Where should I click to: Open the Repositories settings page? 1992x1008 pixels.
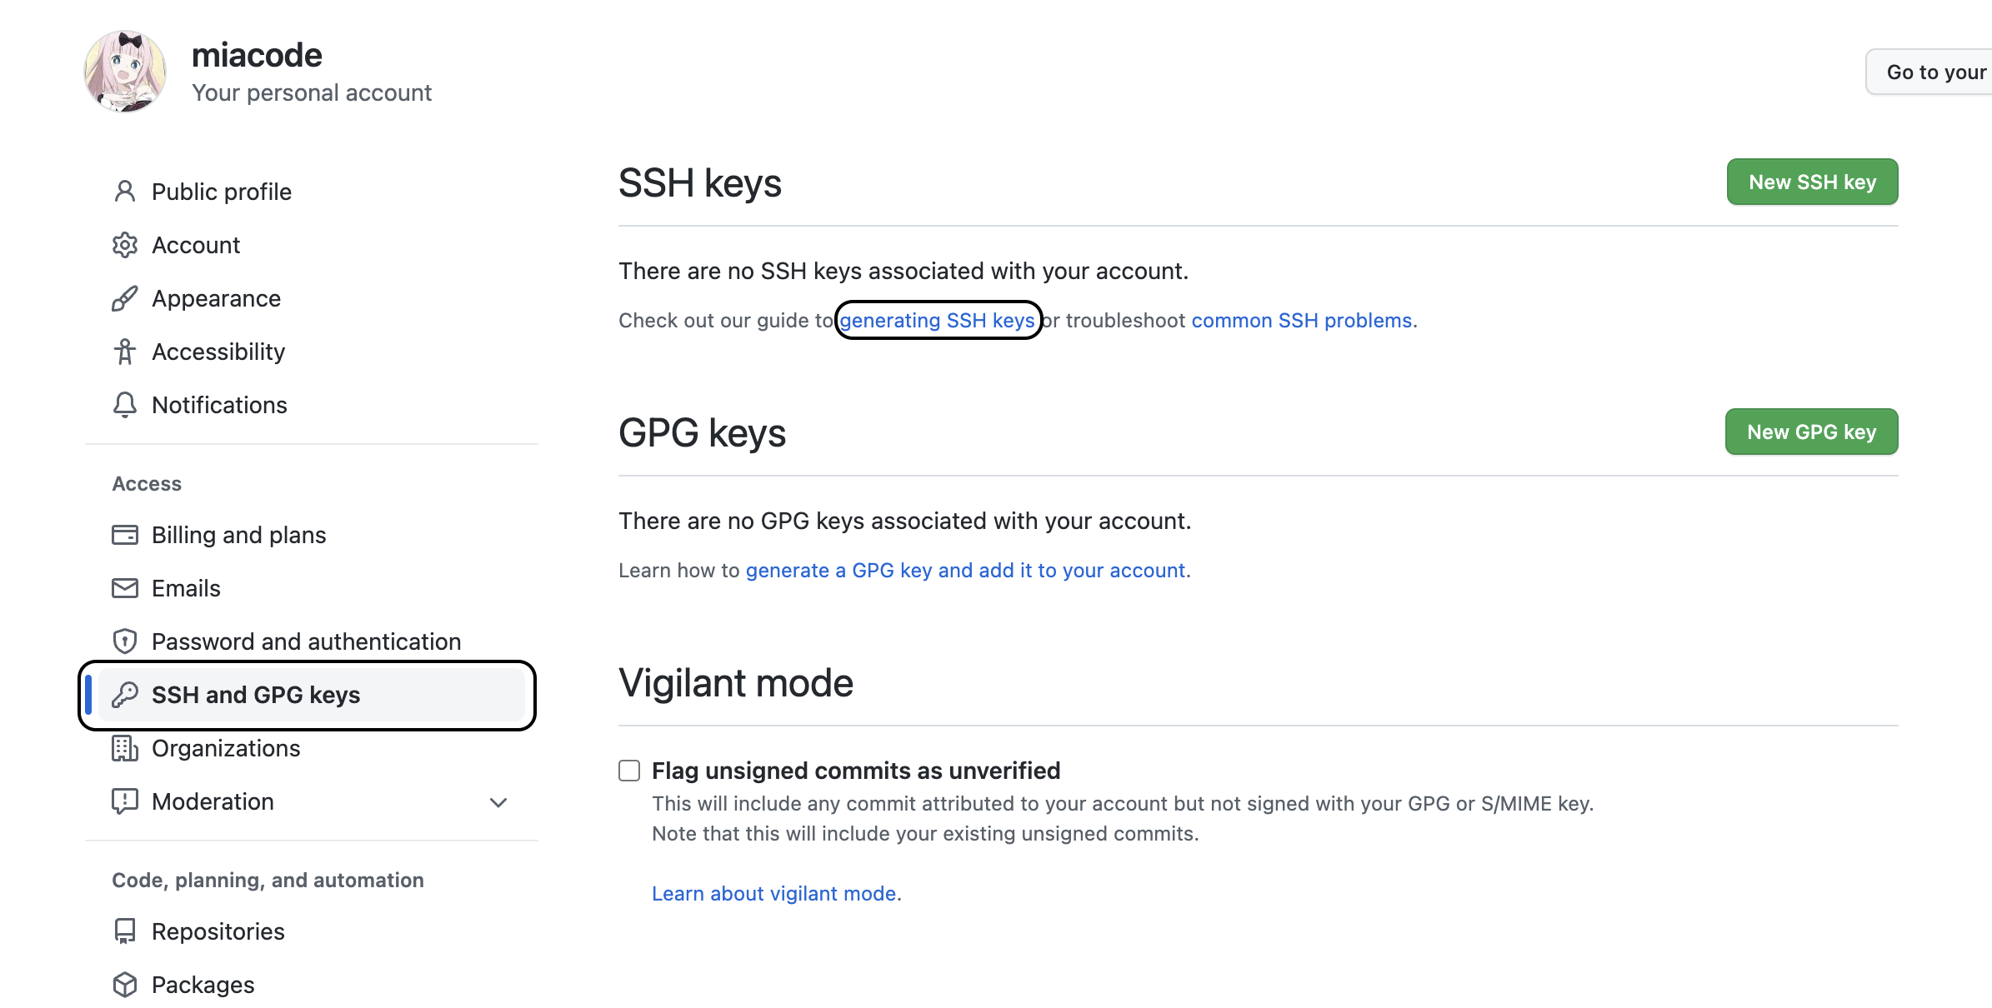(x=218, y=931)
